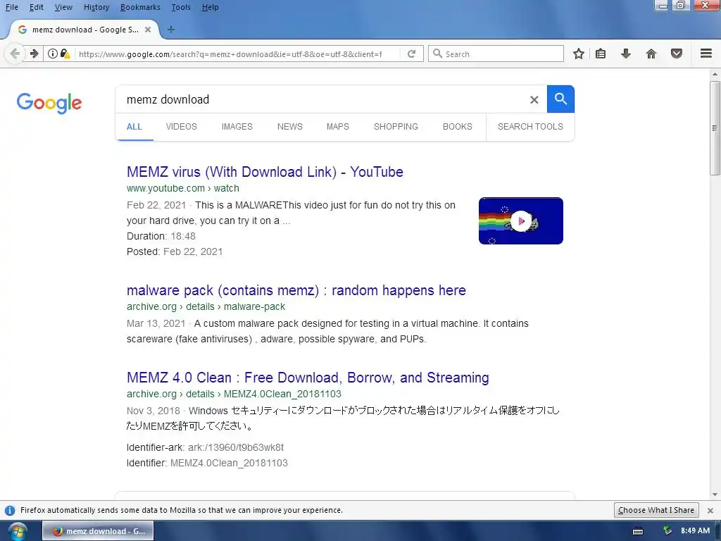Click text Posted: Feb 22, 2021

pyautogui.click(x=175, y=251)
